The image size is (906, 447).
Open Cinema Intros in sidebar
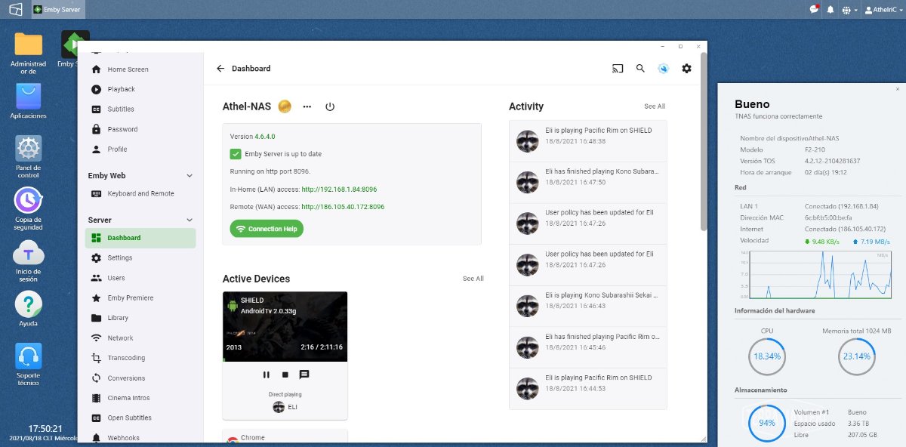pyautogui.click(x=140, y=398)
